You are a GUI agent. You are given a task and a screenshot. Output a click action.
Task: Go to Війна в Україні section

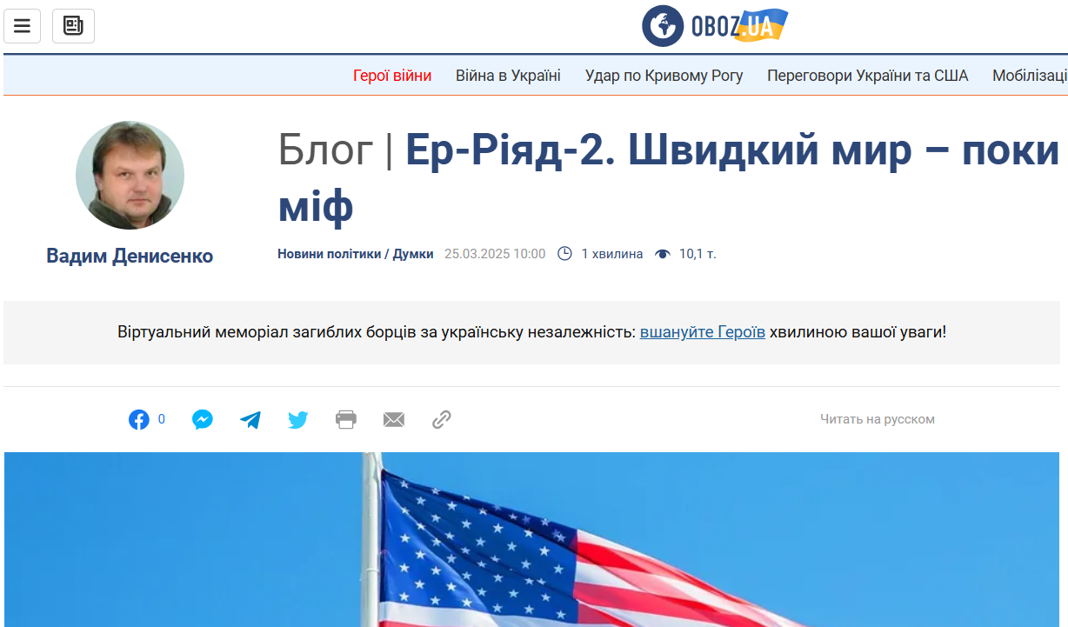click(508, 76)
